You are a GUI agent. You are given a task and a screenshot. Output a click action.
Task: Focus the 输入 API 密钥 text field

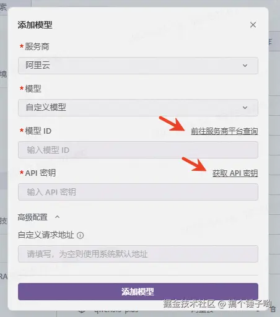tap(138, 192)
